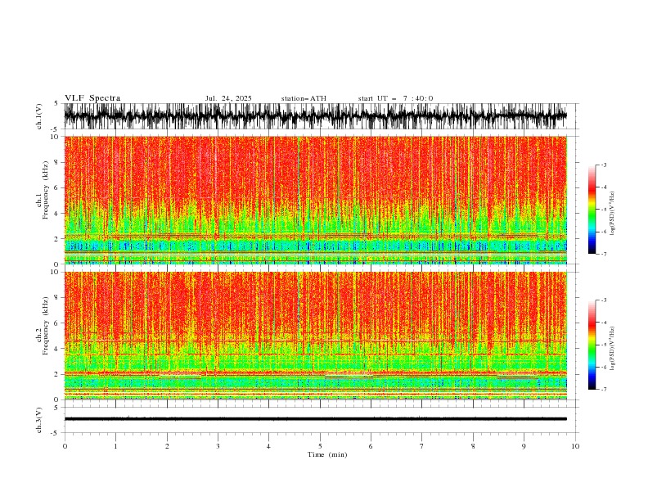This screenshot has height=501, width=648.
Task: Click the "ch.1(V)" waveform axis label
Action: 39,116
